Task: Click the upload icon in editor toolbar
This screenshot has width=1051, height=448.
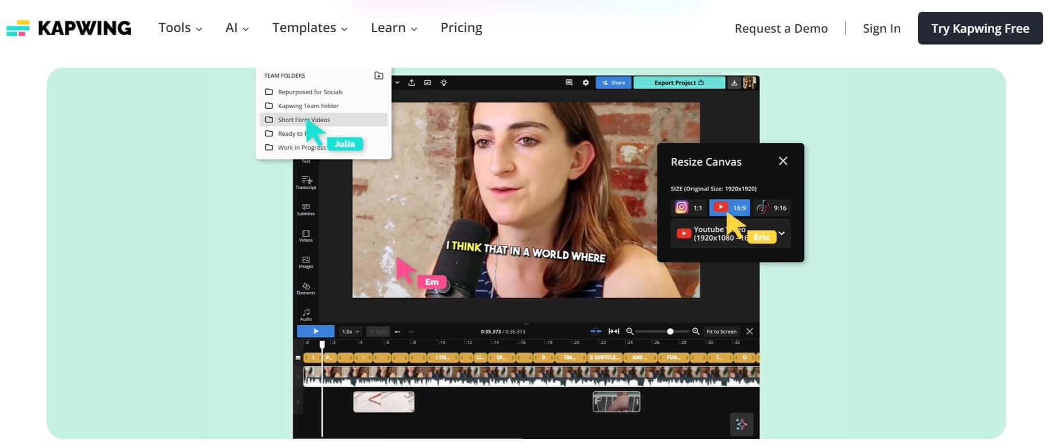Action: (412, 83)
